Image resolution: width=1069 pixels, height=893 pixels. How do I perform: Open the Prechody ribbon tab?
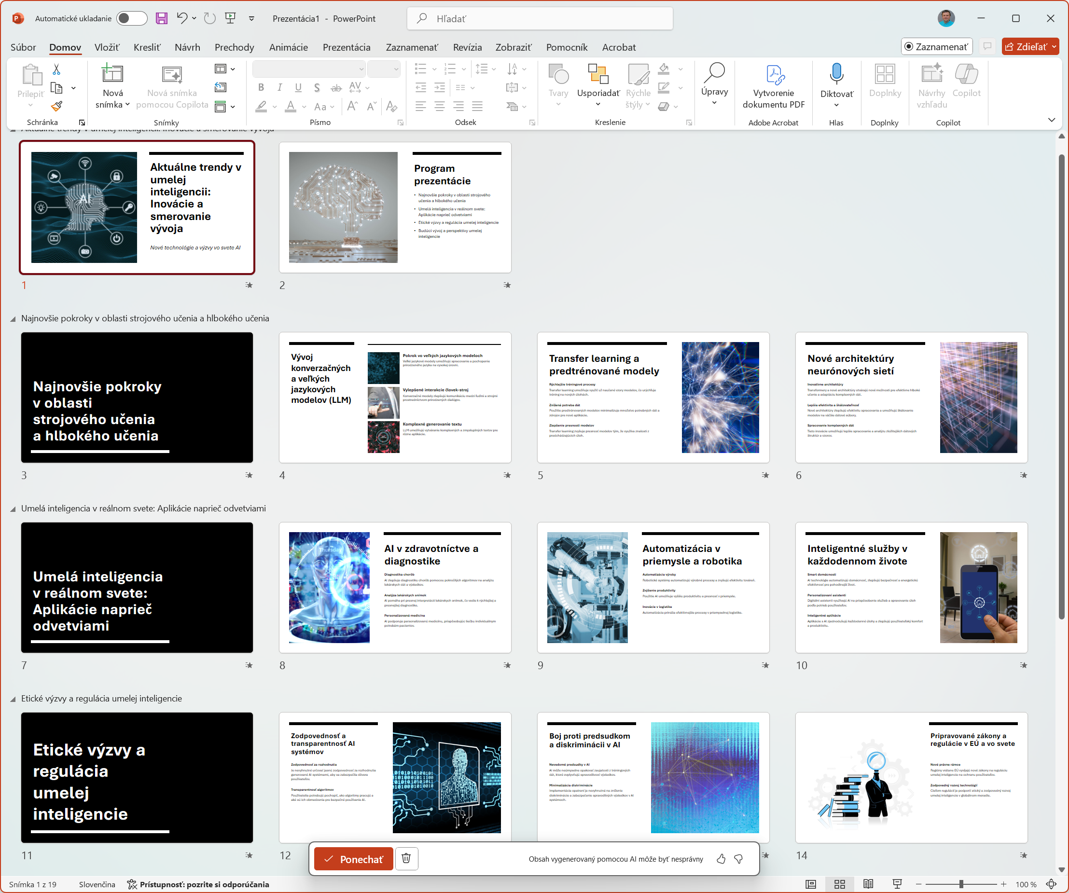(x=234, y=47)
